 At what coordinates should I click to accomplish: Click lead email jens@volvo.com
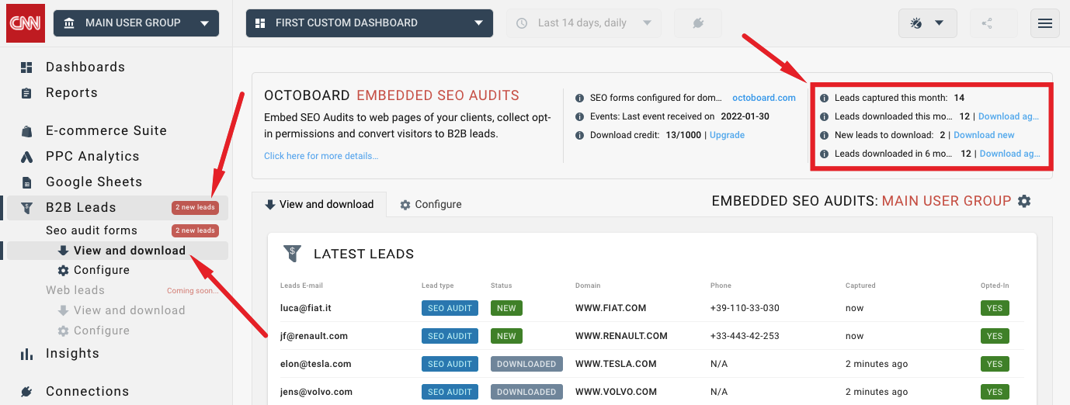point(317,392)
